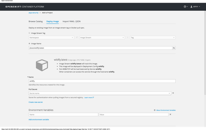The height and width of the screenshot is (130, 206).
Task: Click the Add environment variable link
Action: coord(39,120)
